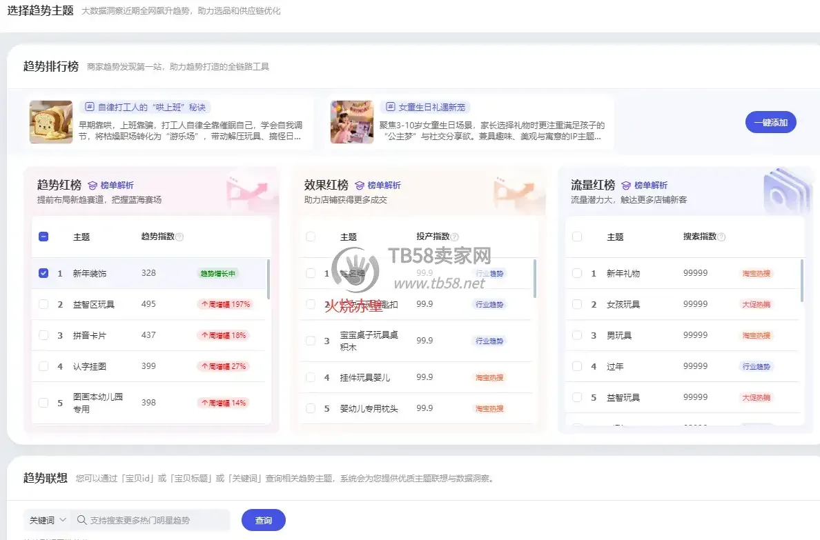820x540 pixels.
Task: Click the 淘宝热搜 tag on 新年礼物 row
Action: click(x=756, y=273)
